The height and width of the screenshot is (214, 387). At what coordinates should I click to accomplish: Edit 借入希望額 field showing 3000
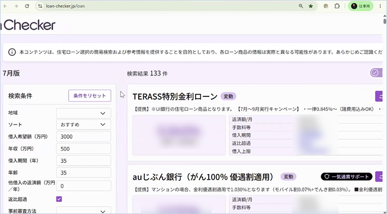83,136
